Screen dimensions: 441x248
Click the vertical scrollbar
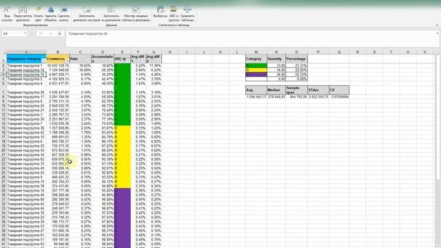tap(438, 118)
